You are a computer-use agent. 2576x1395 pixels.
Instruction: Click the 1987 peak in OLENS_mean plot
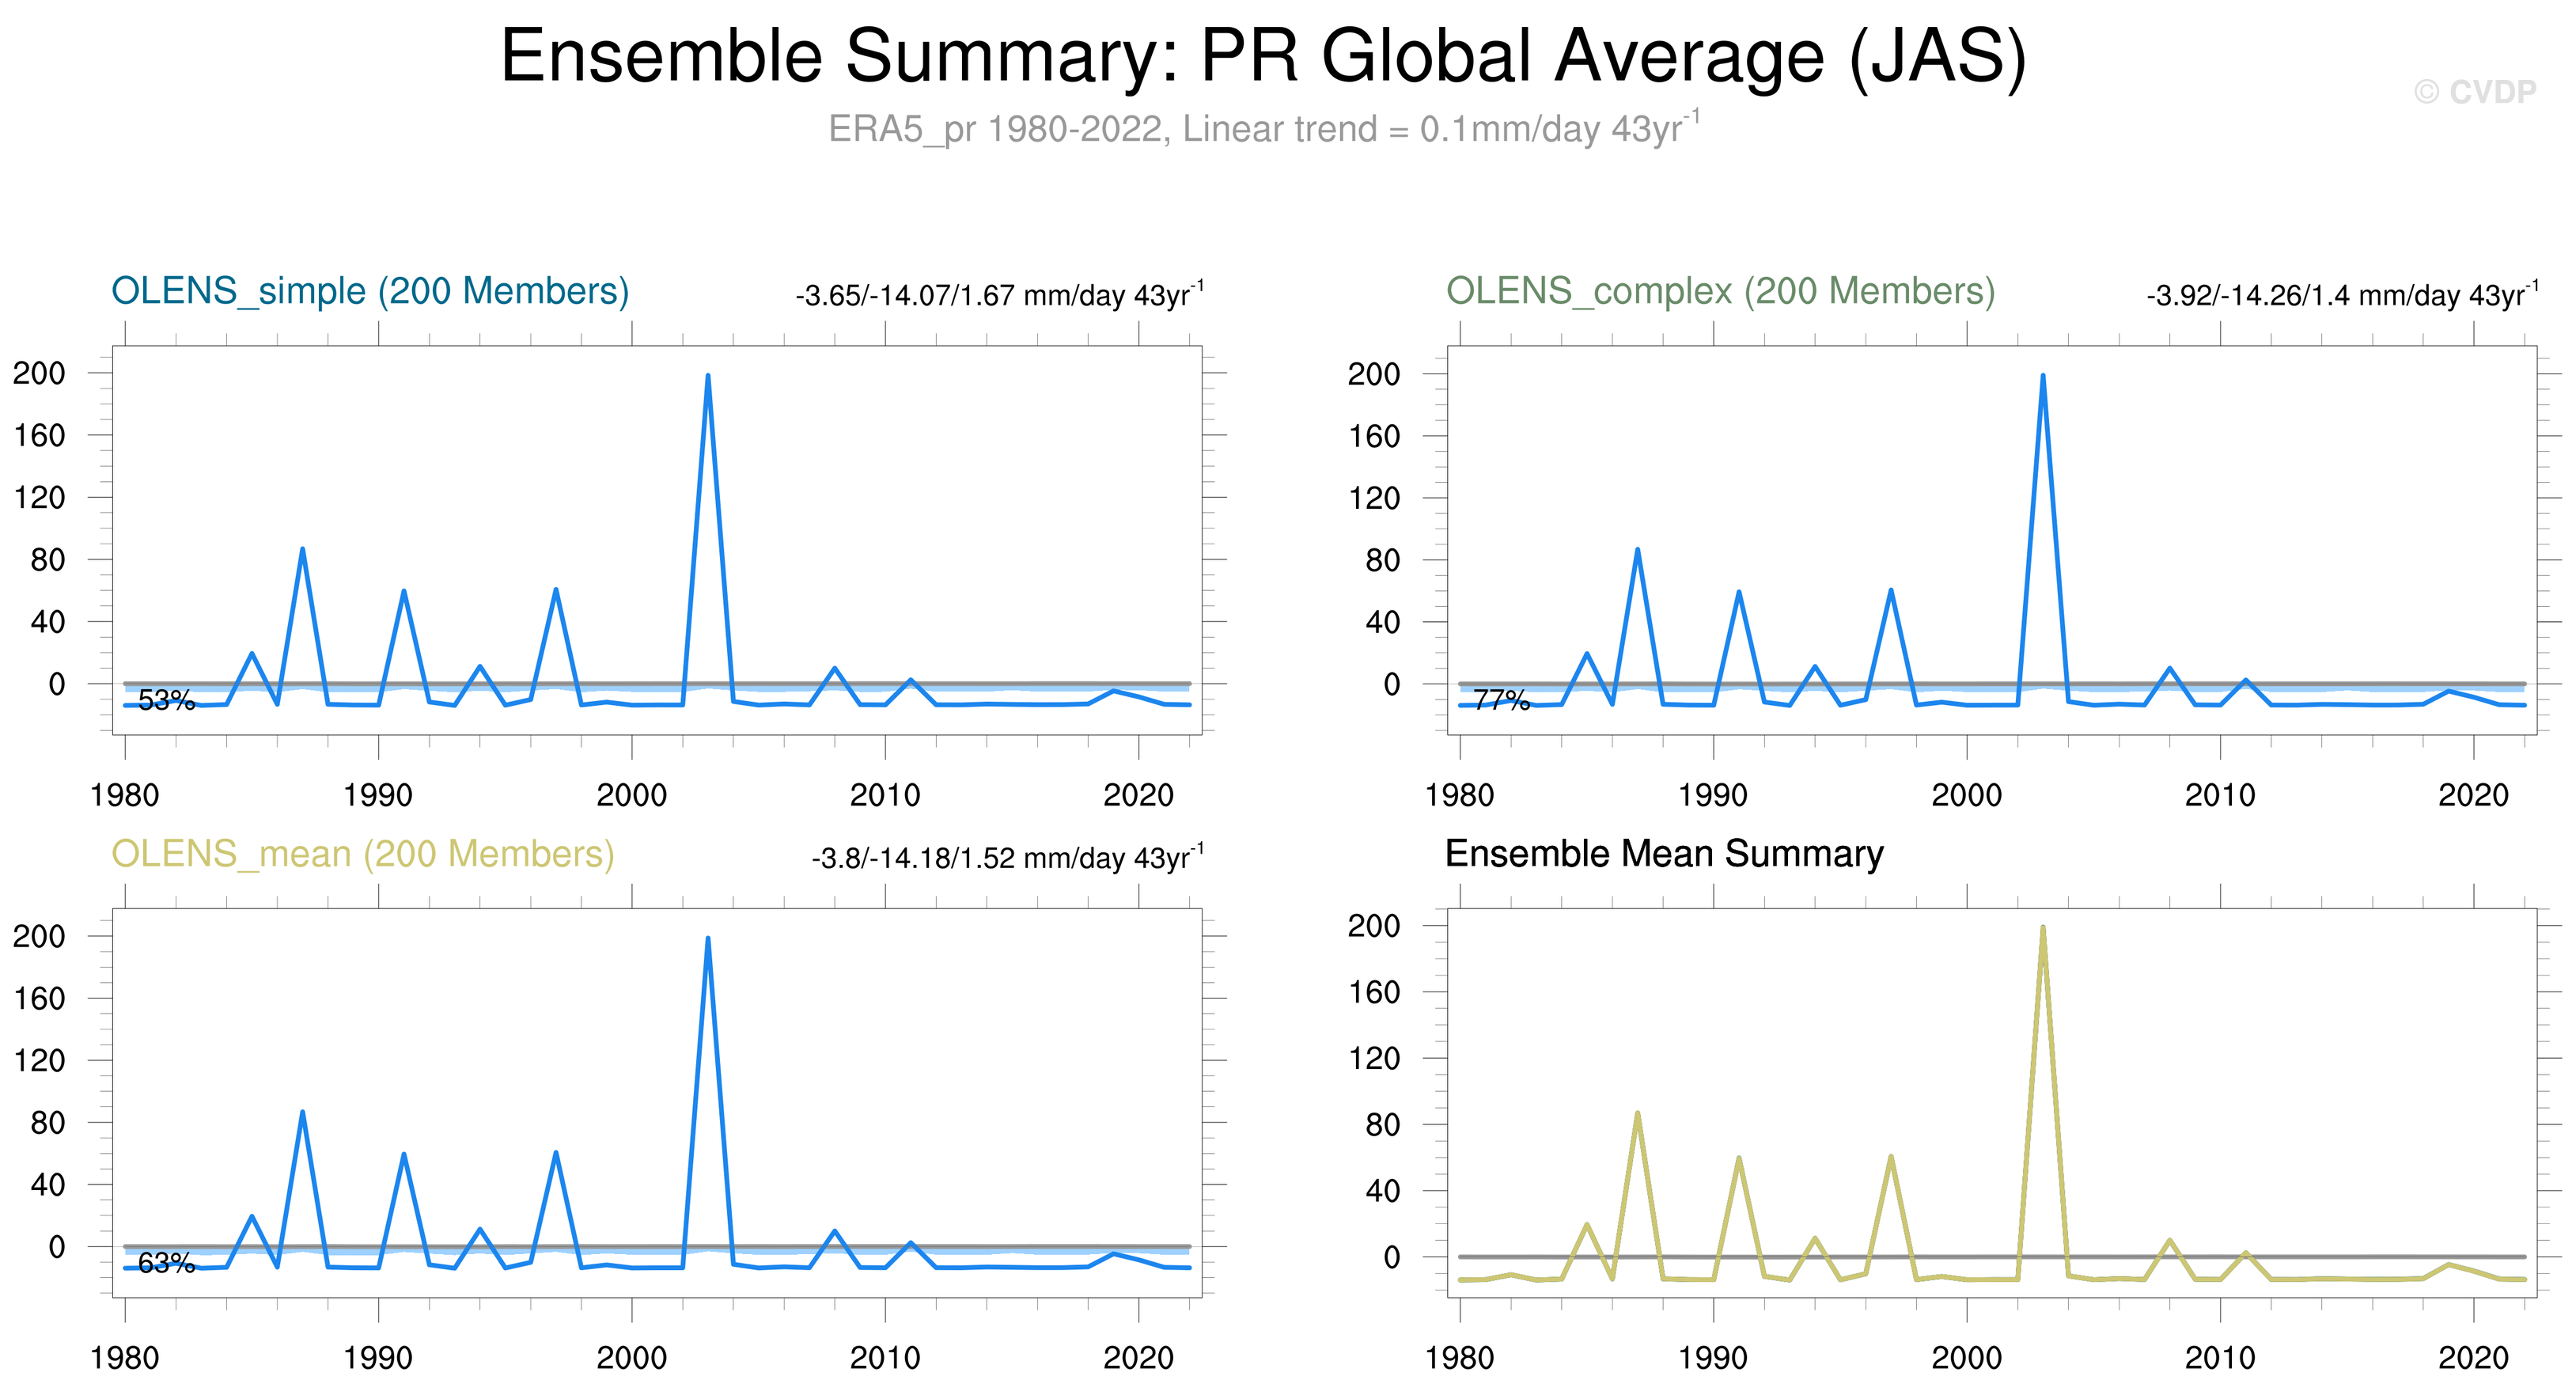pos(302,1113)
